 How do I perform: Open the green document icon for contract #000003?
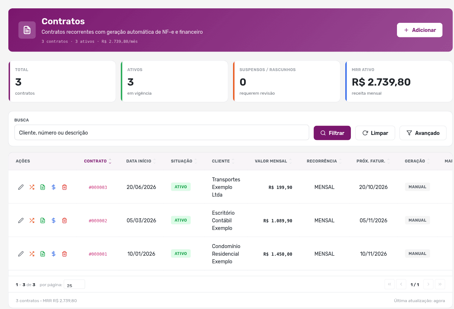point(42,187)
